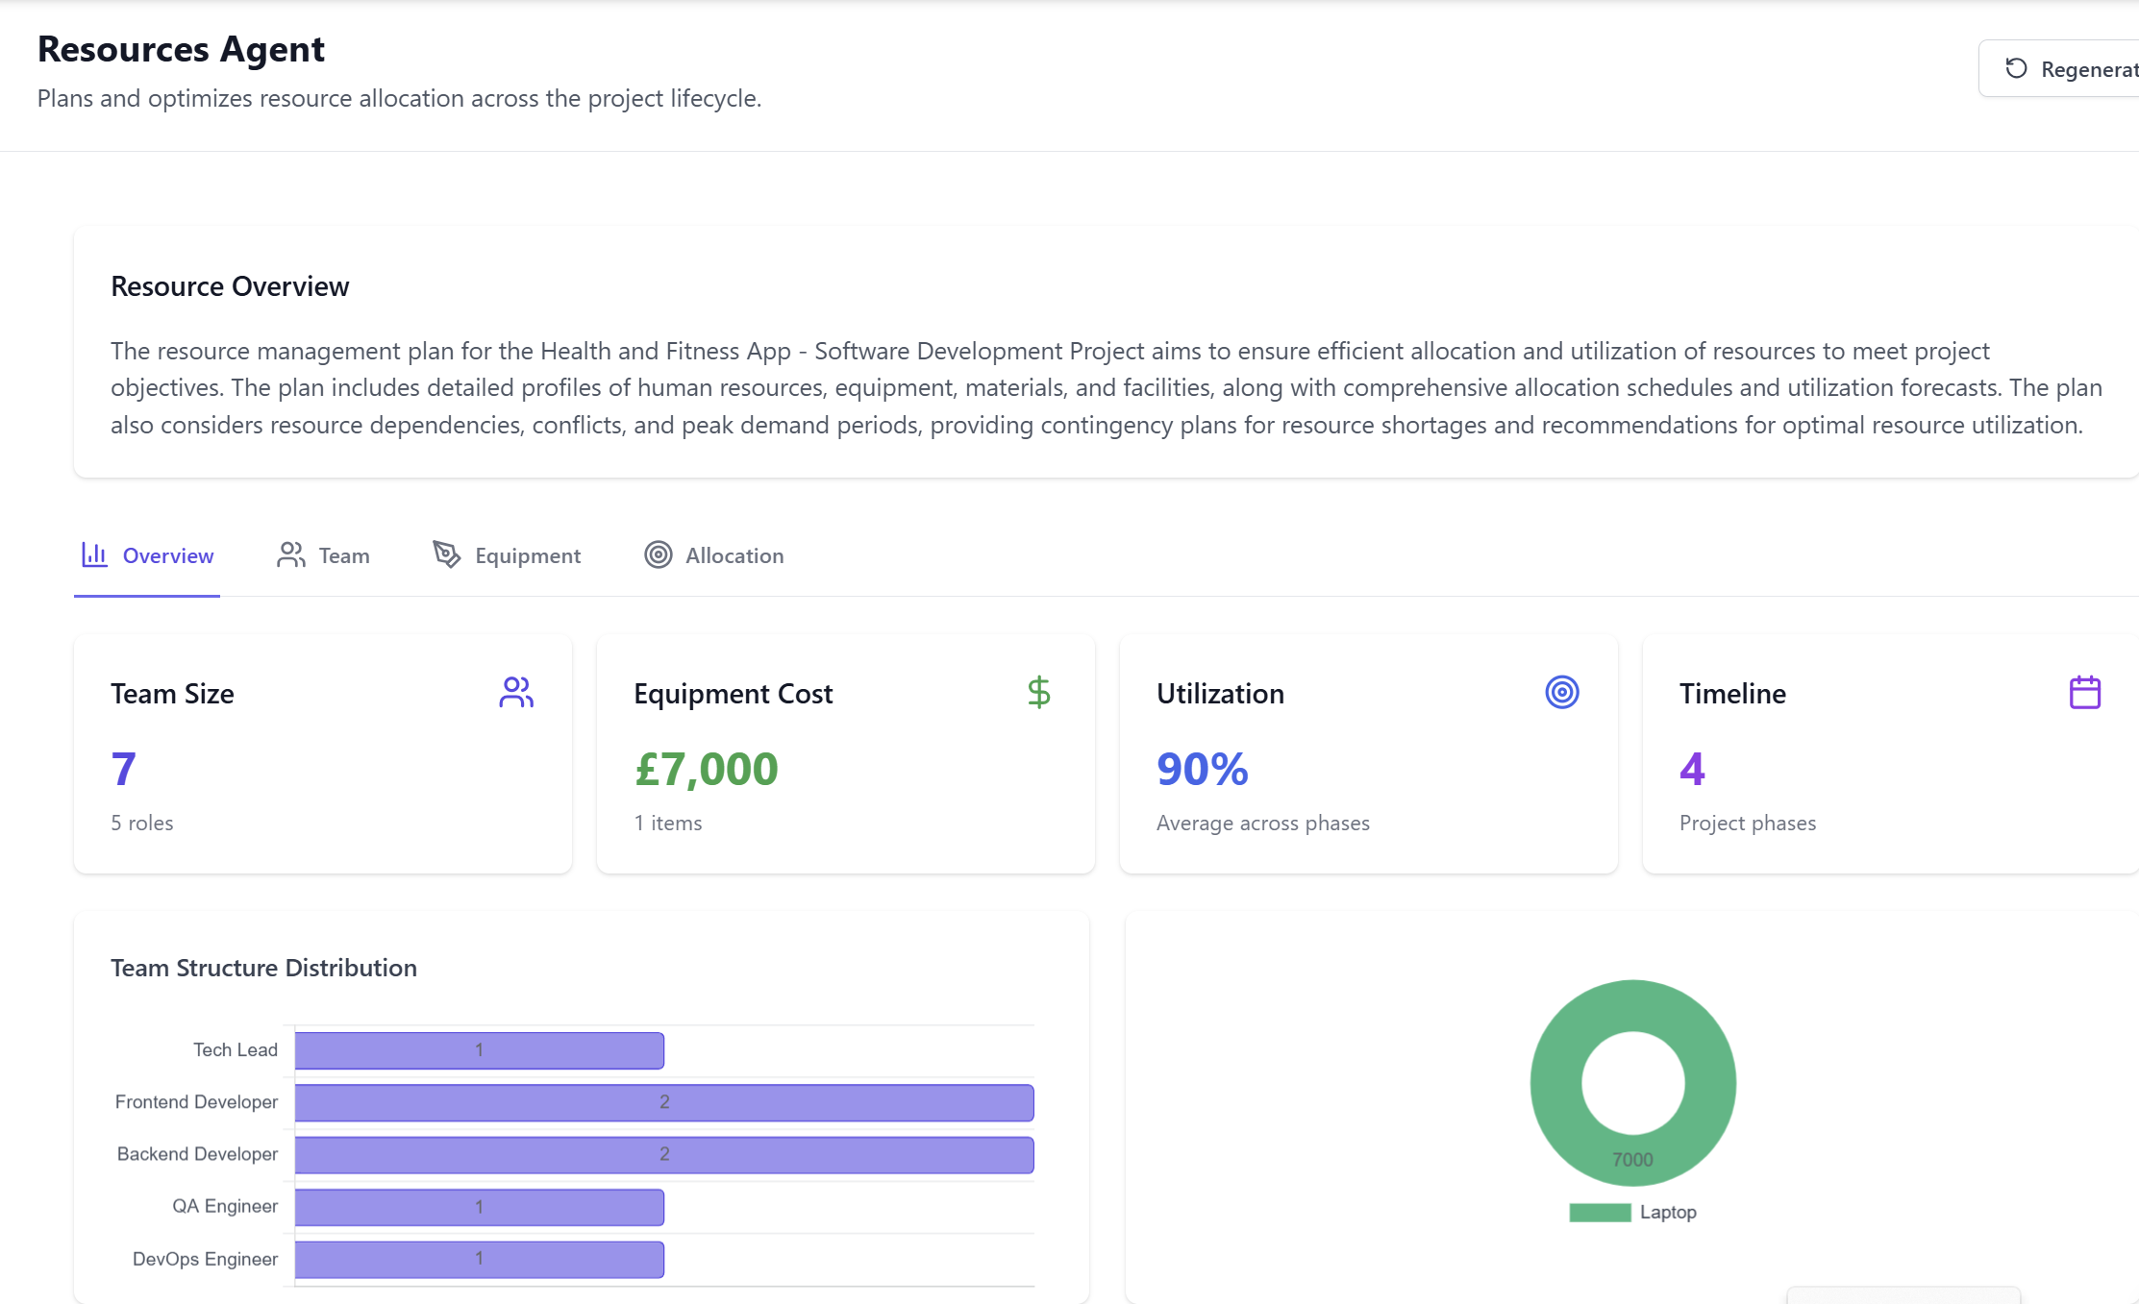
Task: Click the dollar sign icon in Equipment Cost card
Action: [1038, 692]
